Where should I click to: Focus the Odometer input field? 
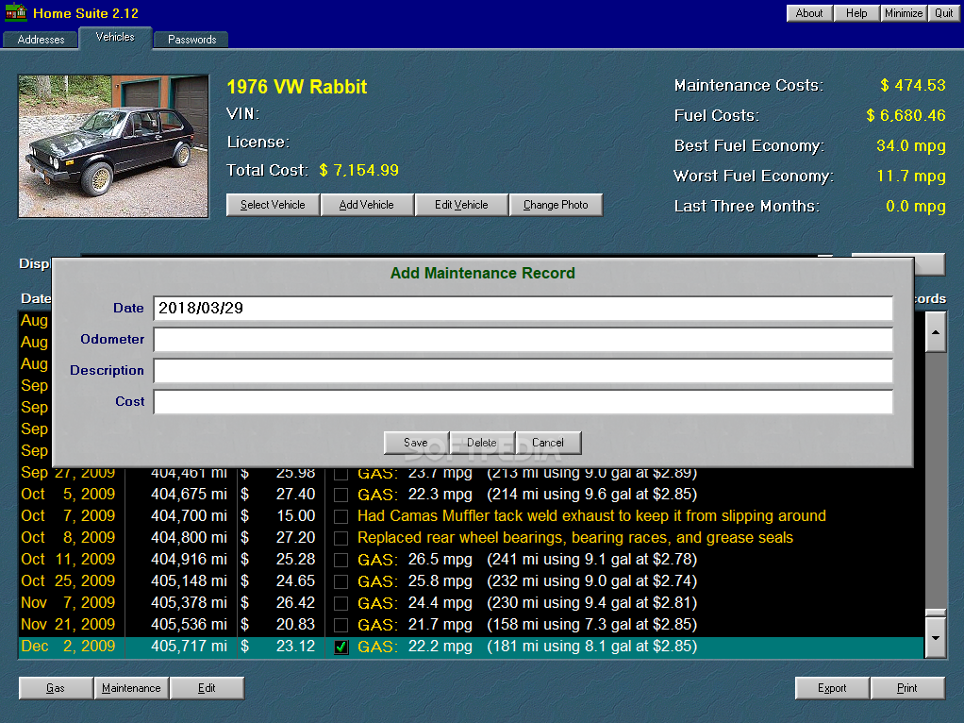click(x=523, y=340)
